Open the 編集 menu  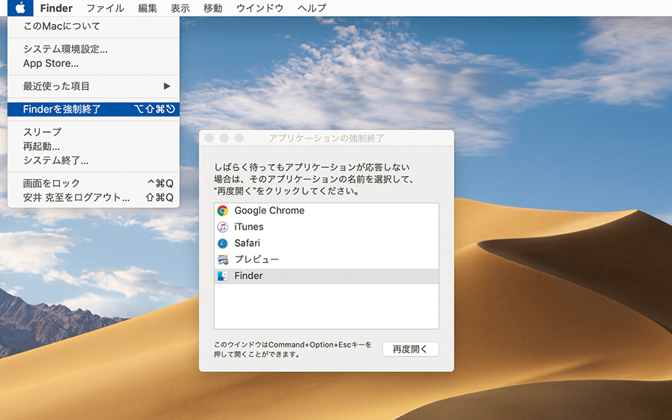click(148, 8)
